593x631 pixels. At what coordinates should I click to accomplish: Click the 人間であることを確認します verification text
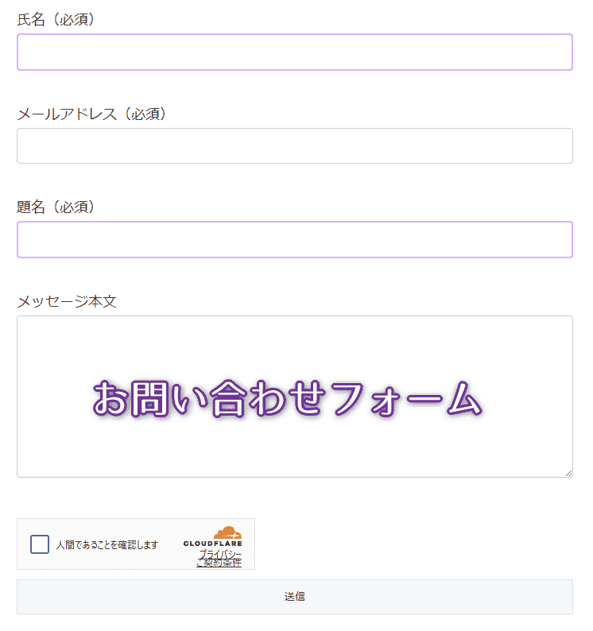click(x=107, y=545)
